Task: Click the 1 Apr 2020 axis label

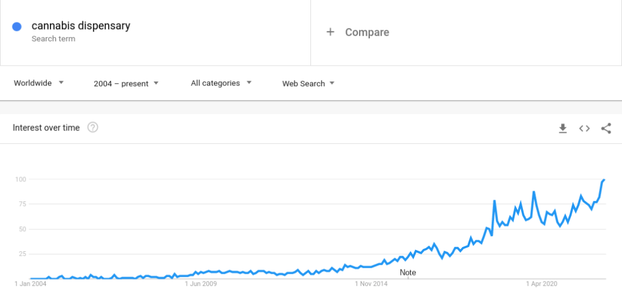Action: click(542, 283)
